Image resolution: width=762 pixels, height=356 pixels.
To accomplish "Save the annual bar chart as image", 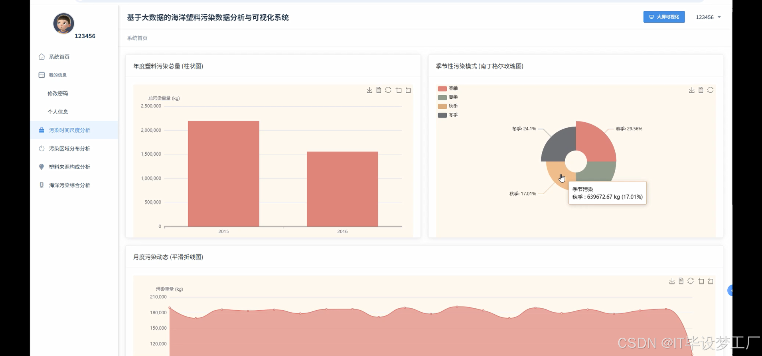I will point(369,90).
